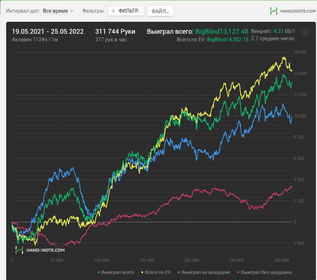The width and height of the screenshot is (317, 280).
Task: Click the 'ФАЙЛ...' button
Action: tap(160, 11)
